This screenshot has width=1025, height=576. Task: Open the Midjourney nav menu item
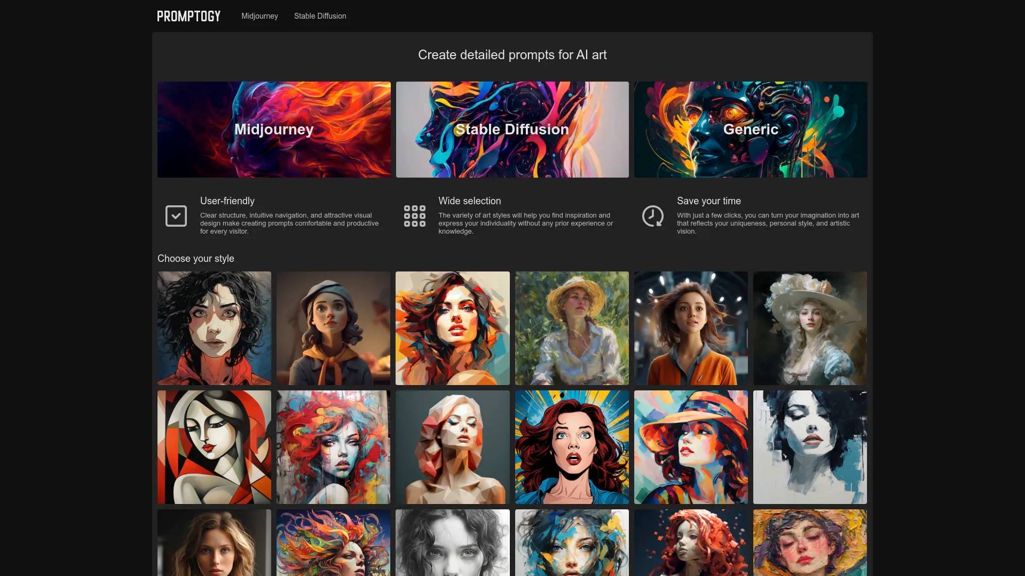259,16
